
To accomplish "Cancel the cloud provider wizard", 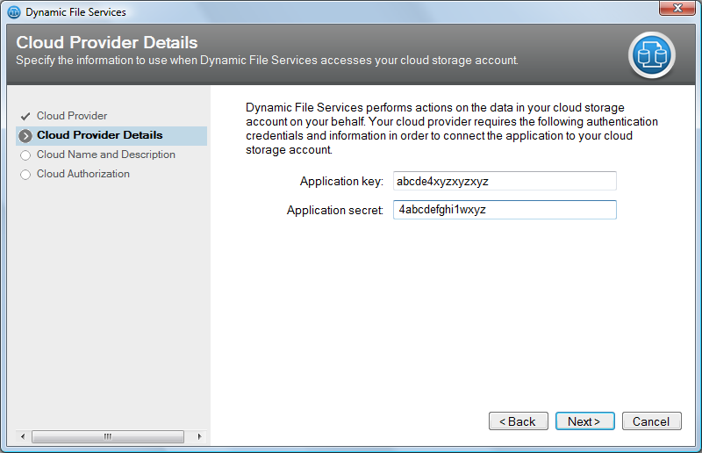I will coord(651,421).
